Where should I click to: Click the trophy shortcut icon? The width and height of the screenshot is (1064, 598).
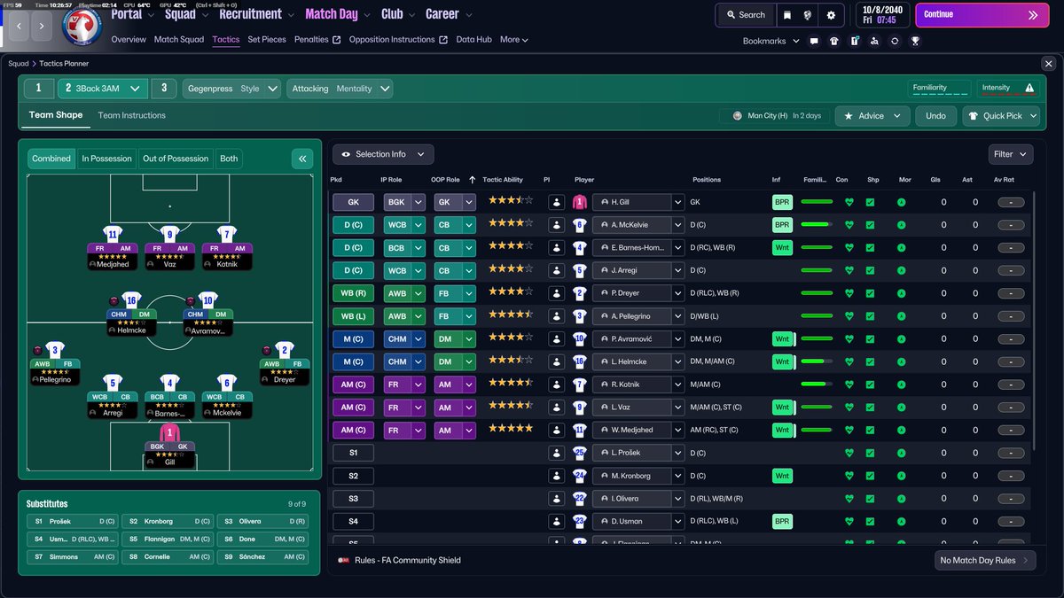(x=915, y=41)
